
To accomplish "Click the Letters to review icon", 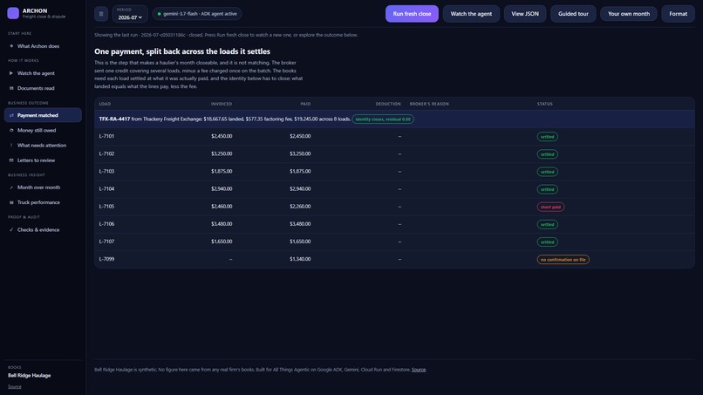I will pos(11,160).
